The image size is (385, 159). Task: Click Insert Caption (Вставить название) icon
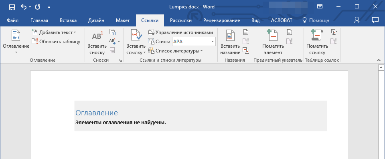pos(230,36)
